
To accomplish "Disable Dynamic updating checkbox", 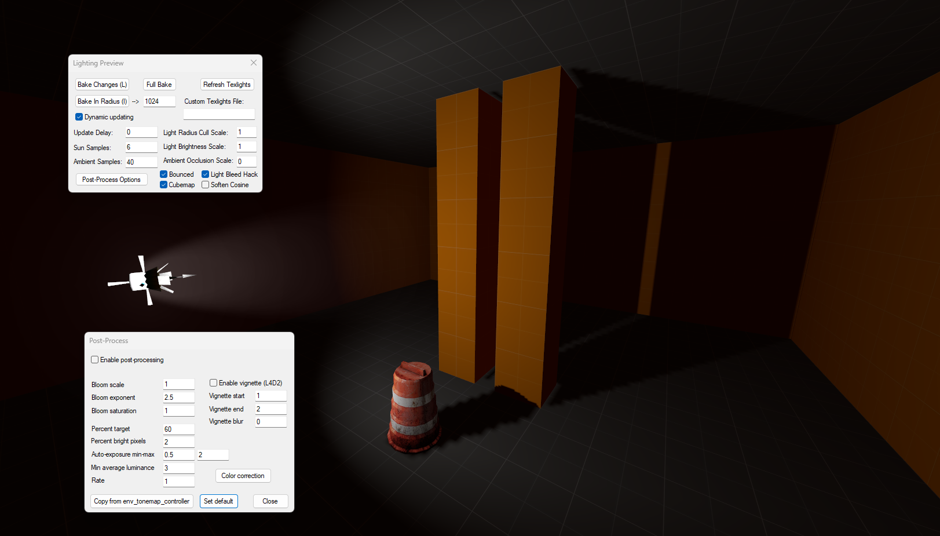I will point(79,117).
